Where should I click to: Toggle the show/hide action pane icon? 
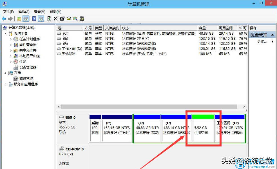coord(41,19)
